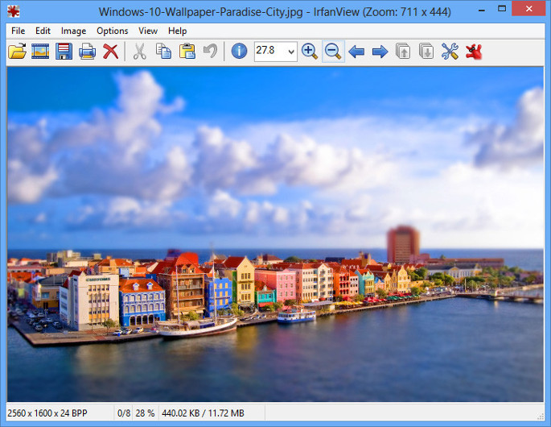
Task: Delete file with red X icon
Action: point(110,52)
